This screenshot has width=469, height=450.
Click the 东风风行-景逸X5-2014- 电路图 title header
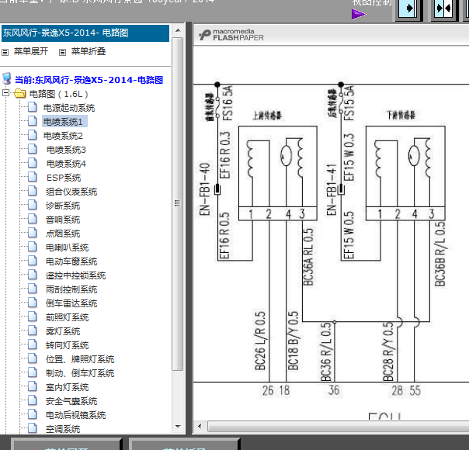85,33
